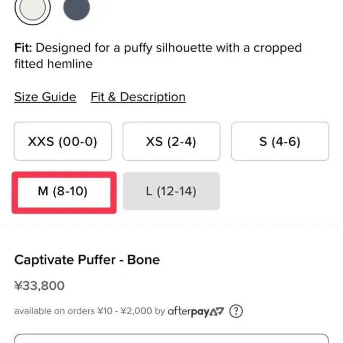Pick the XS (2-4) size option
343x343 pixels.
(x=171, y=141)
